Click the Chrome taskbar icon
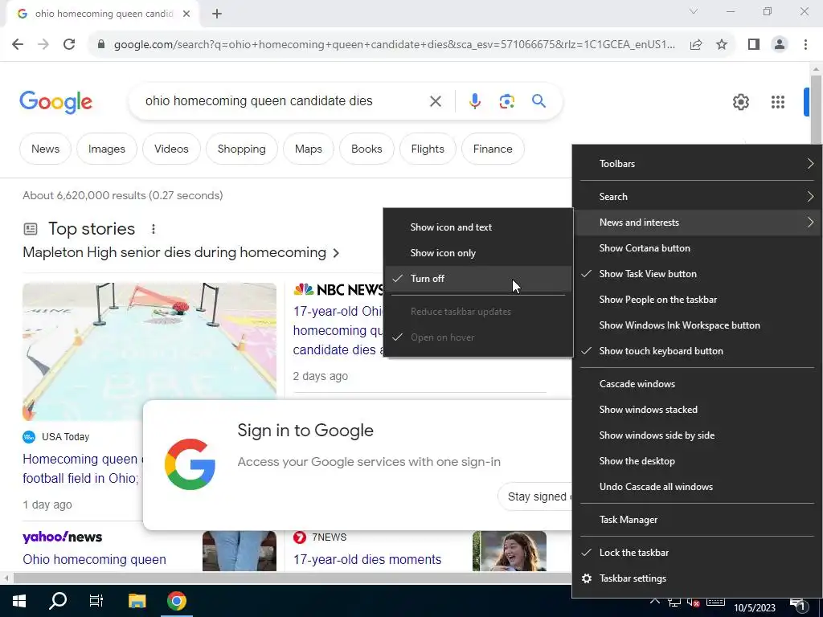The height and width of the screenshot is (617, 823). click(176, 601)
